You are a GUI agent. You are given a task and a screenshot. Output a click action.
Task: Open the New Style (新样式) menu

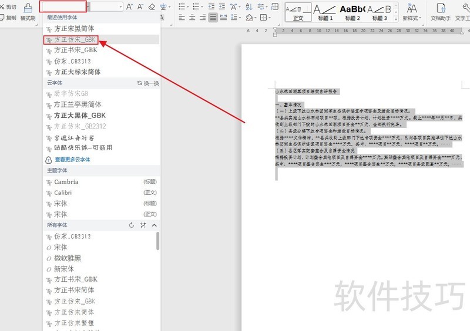(x=412, y=12)
